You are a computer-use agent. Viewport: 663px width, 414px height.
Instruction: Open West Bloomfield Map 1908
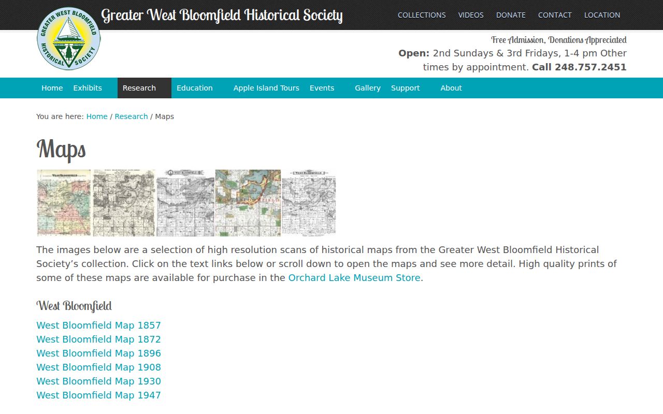98,367
